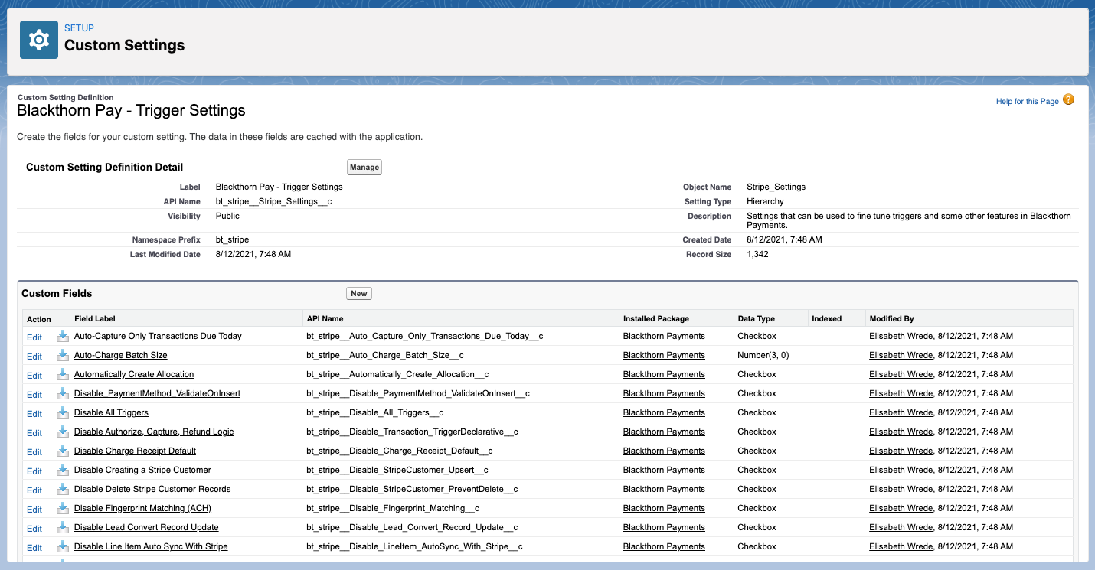This screenshot has height=570, width=1095.
Task: Open Disable Lead Convert Record Update label
Action: click(146, 527)
